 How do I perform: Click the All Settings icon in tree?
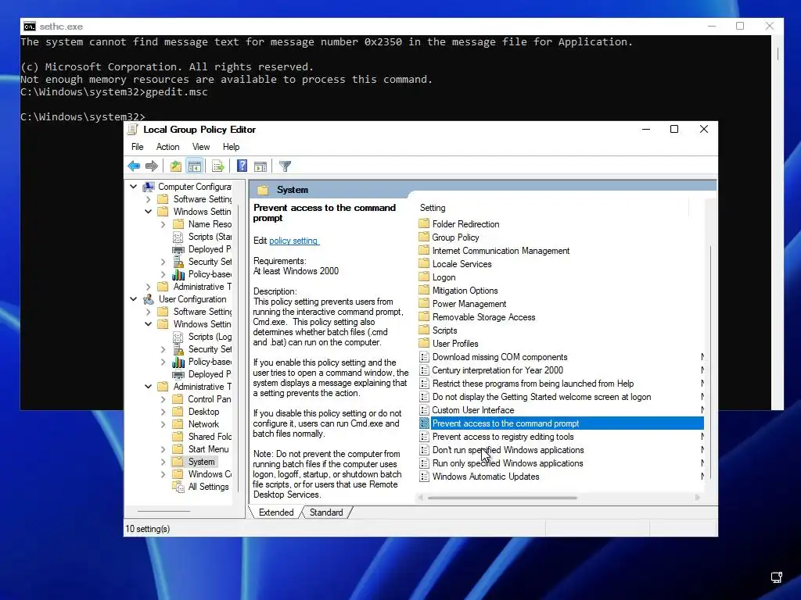[x=178, y=487]
